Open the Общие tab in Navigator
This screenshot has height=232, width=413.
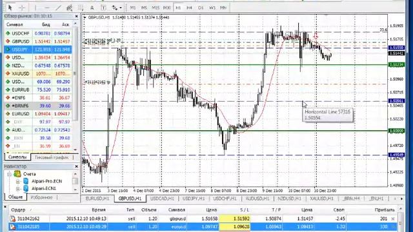15,197
